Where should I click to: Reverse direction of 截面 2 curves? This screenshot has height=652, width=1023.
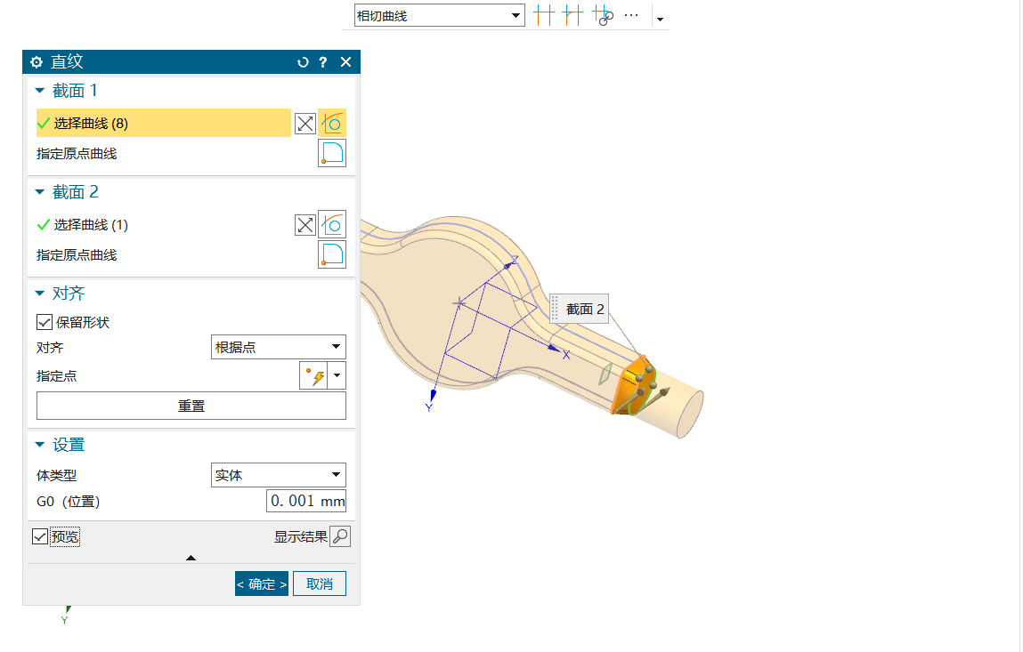[x=305, y=226]
